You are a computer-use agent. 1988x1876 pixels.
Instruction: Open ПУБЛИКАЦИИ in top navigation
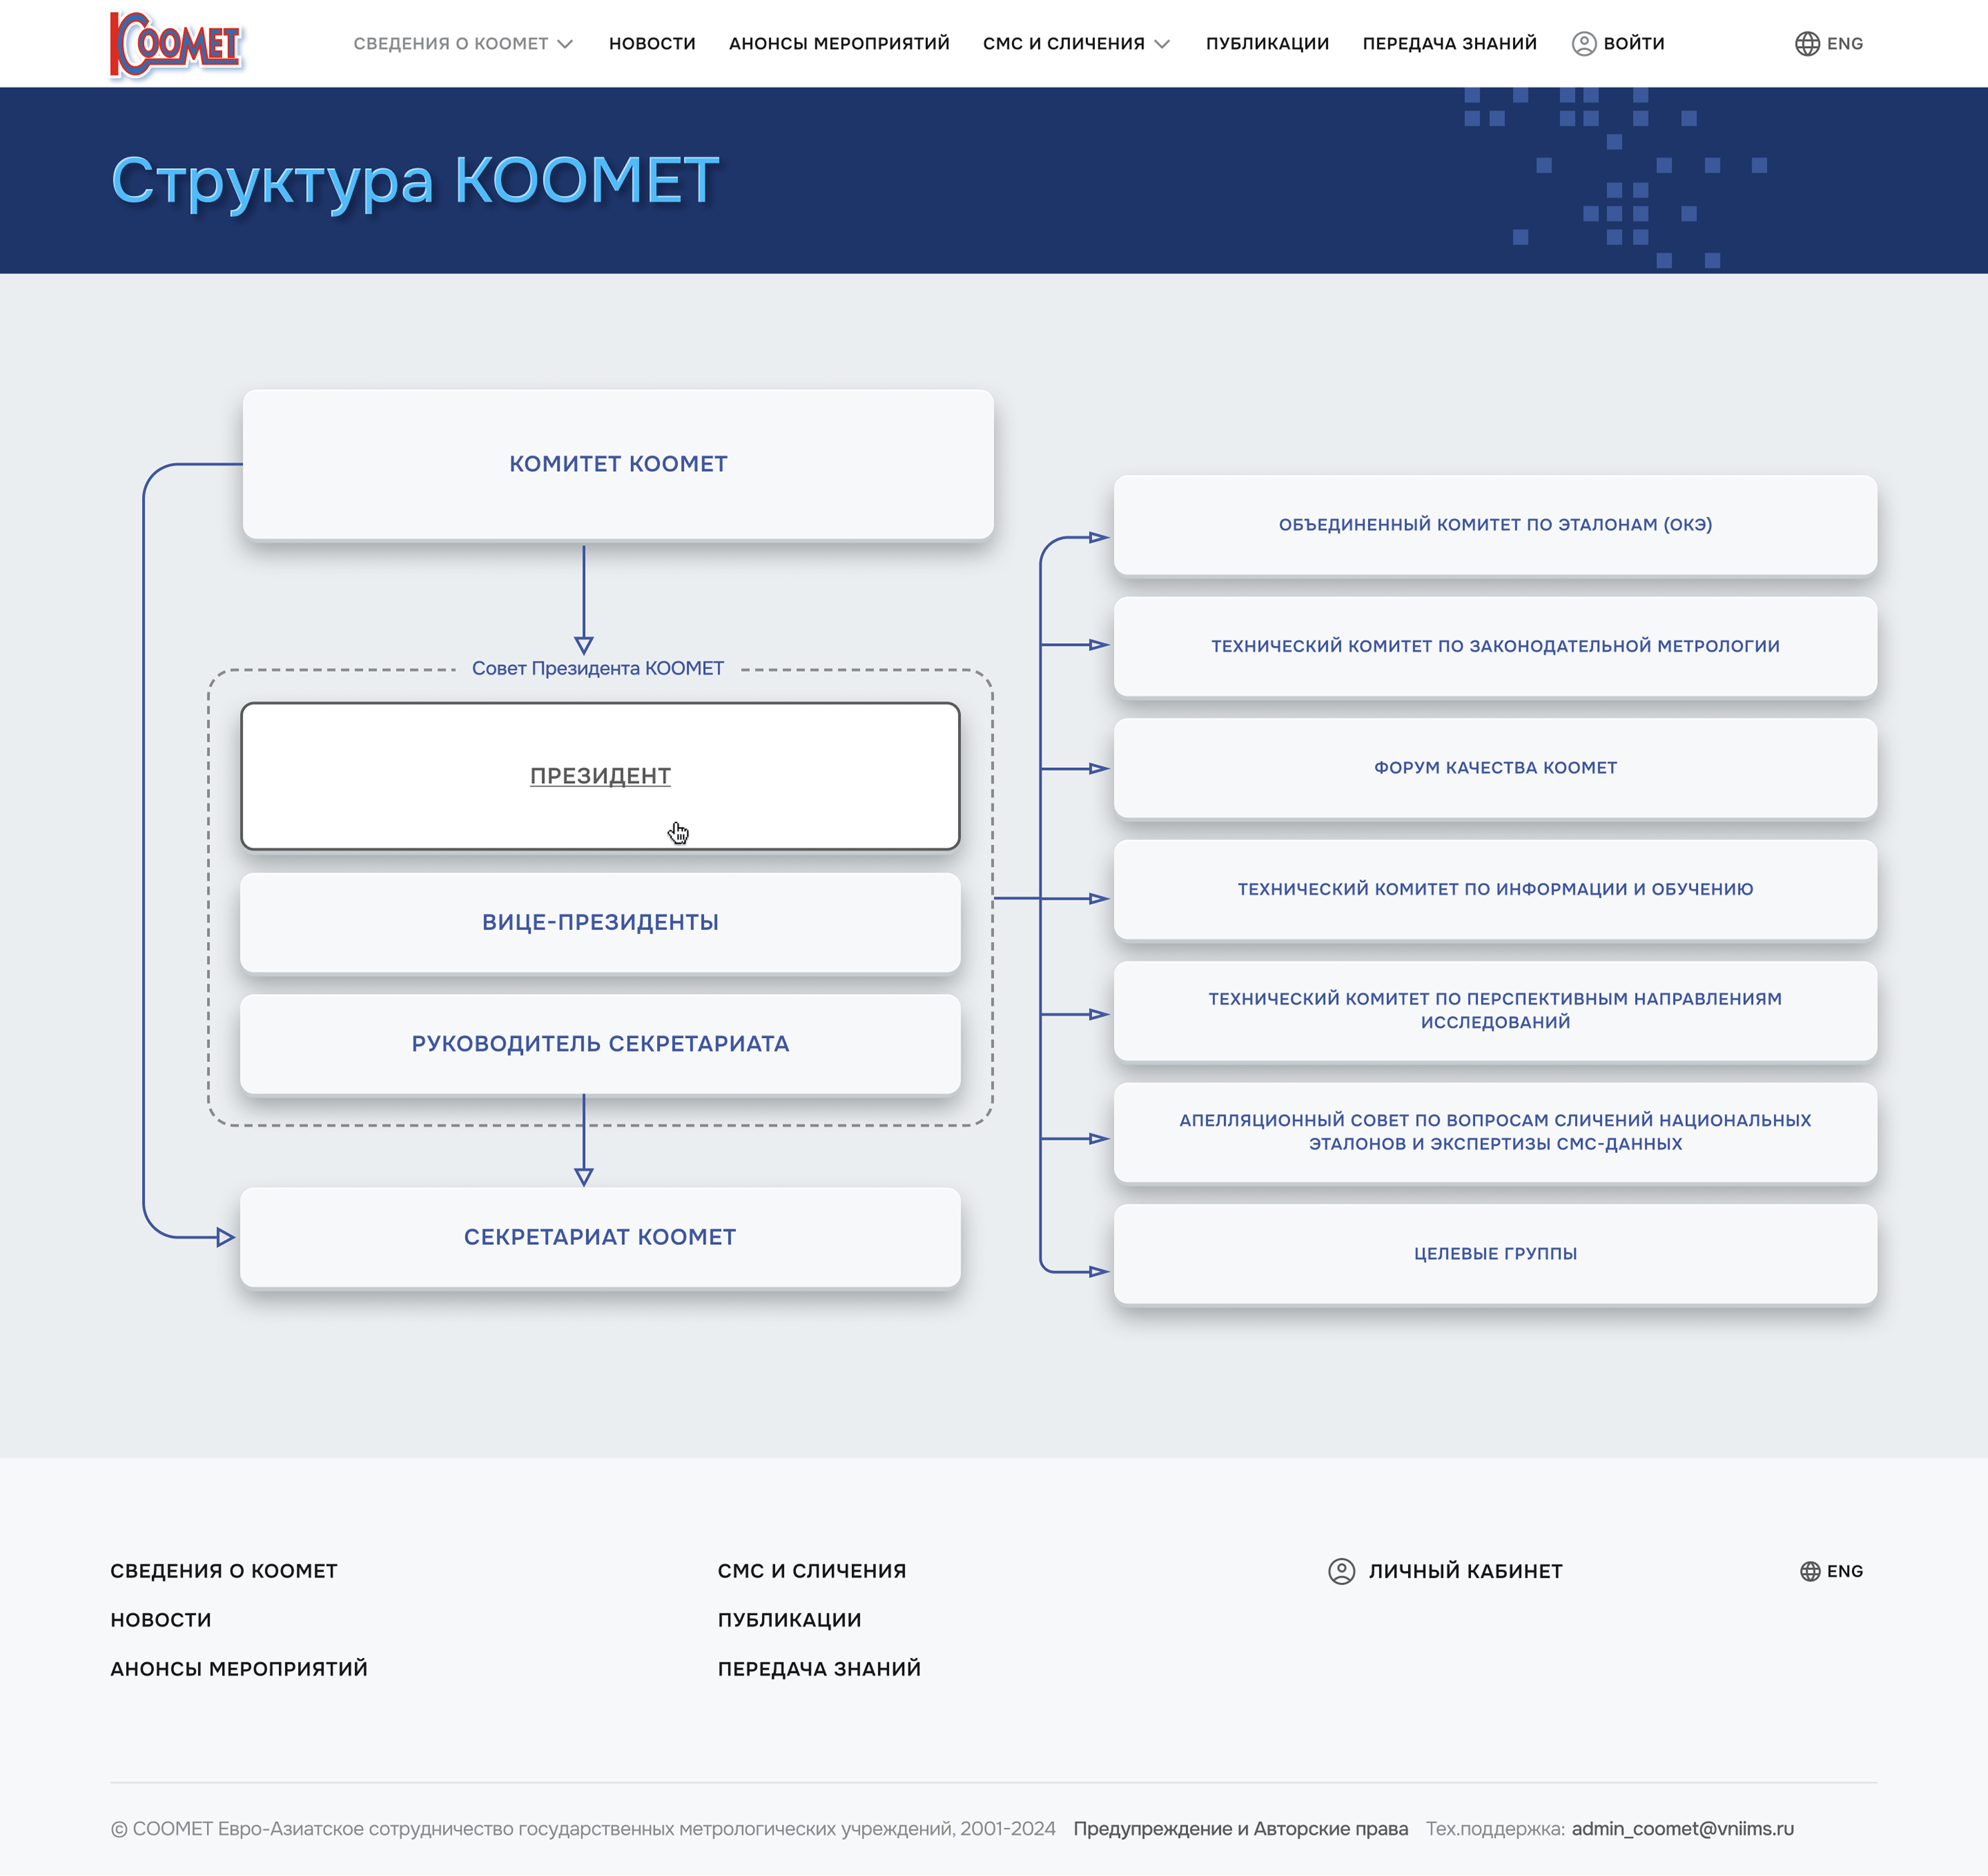[x=1267, y=43]
